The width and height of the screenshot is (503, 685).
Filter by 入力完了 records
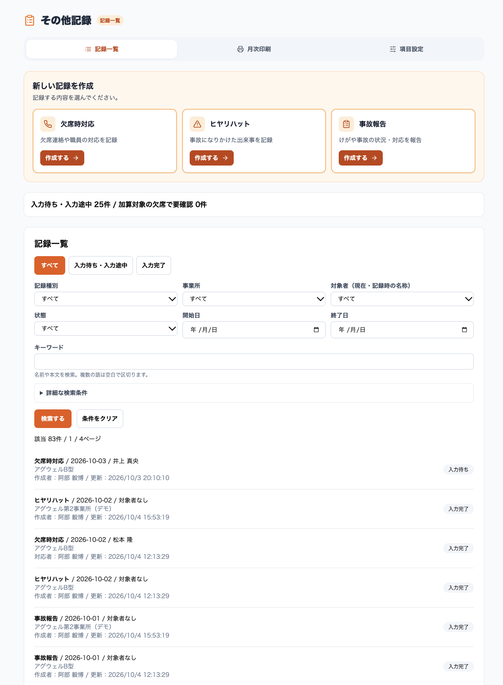coord(154,265)
